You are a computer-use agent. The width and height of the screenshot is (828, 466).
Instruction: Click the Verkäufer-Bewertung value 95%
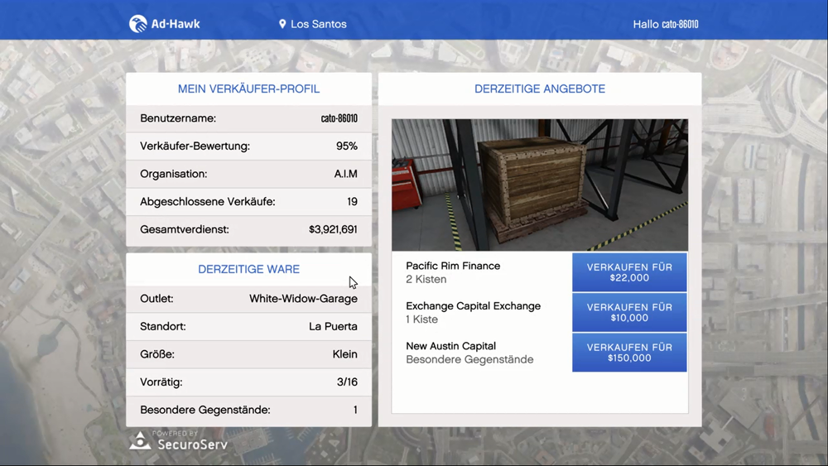347,147
